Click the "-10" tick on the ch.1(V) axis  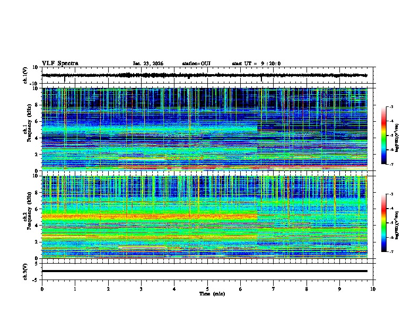point(34,84)
